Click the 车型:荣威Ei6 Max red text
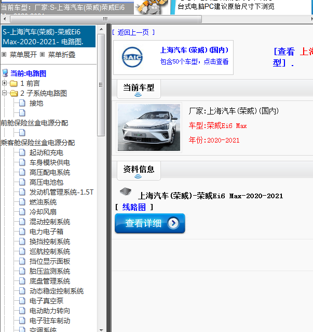 [217, 126]
